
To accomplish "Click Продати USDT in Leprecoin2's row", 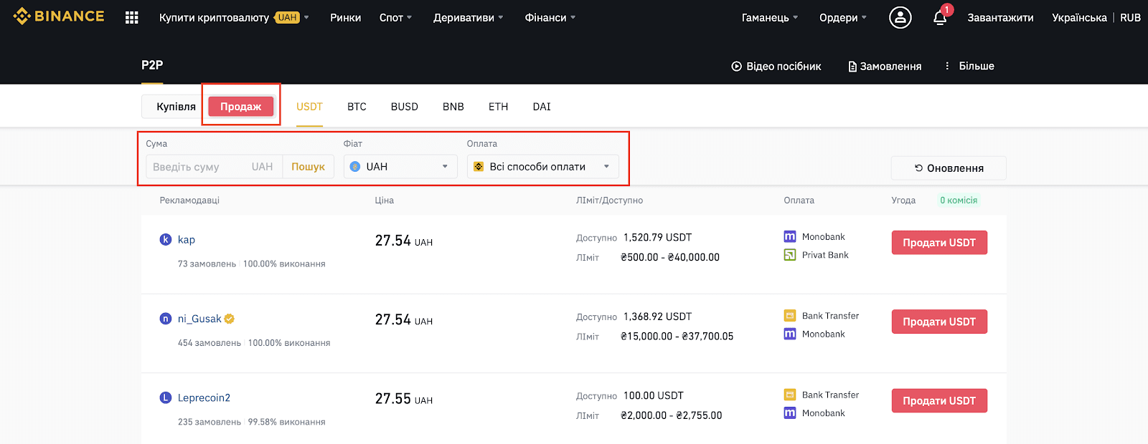I will tap(939, 401).
